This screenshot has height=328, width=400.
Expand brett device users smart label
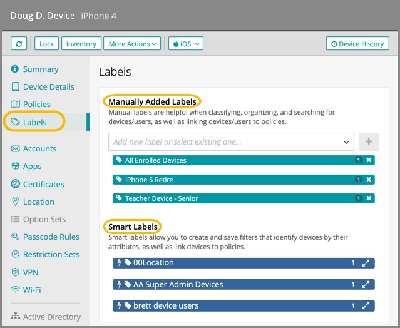pyautogui.click(x=366, y=306)
